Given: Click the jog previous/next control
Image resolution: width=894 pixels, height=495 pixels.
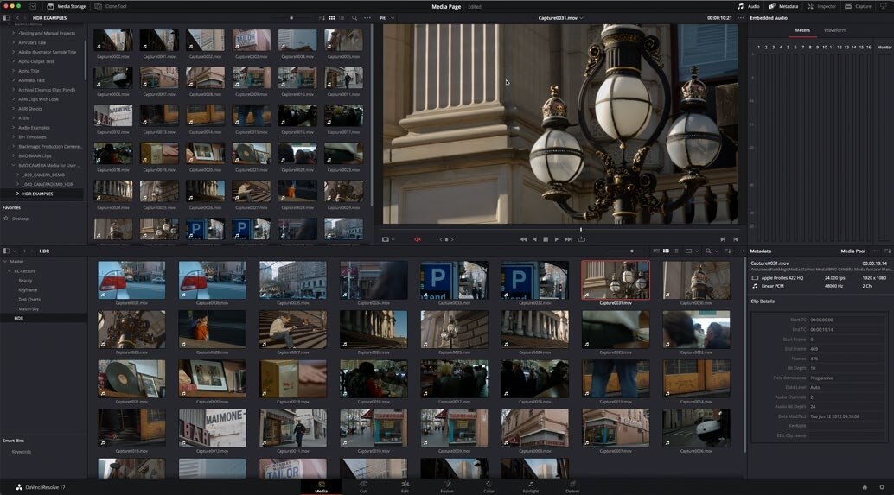Looking at the screenshot, I should pos(446,240).
